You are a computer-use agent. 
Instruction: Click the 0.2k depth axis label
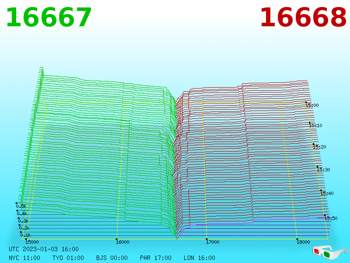(24, 228)
